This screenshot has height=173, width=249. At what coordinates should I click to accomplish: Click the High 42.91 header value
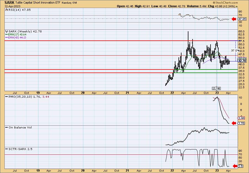point(142,6)
